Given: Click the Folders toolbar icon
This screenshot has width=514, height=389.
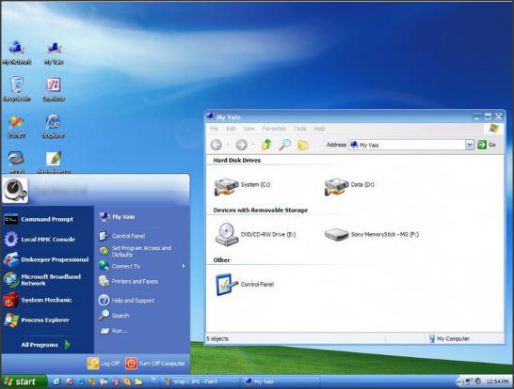Looking at the screenshot, I should click(x=302, y=145).
